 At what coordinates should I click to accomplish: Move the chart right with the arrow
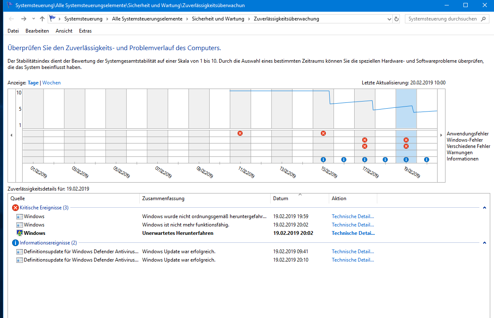441,135
